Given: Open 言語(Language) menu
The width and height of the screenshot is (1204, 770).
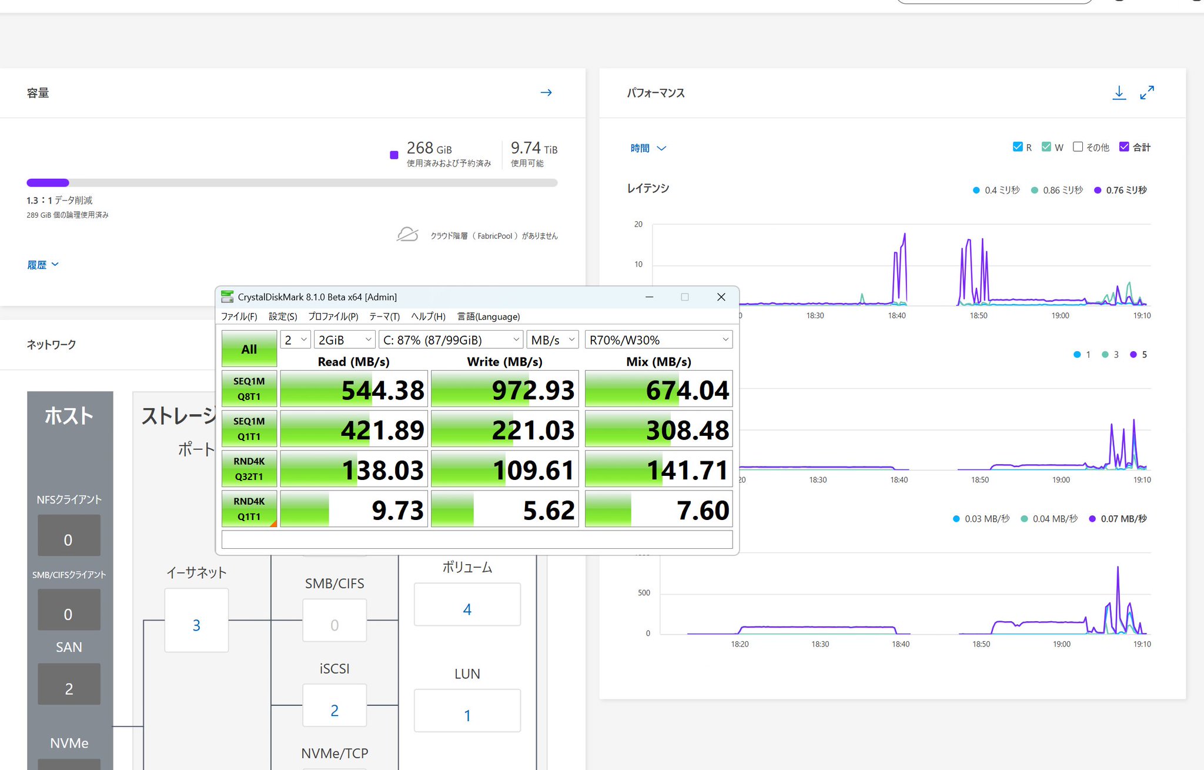Looking at the screenshot, I should click(x=489, y=316).
